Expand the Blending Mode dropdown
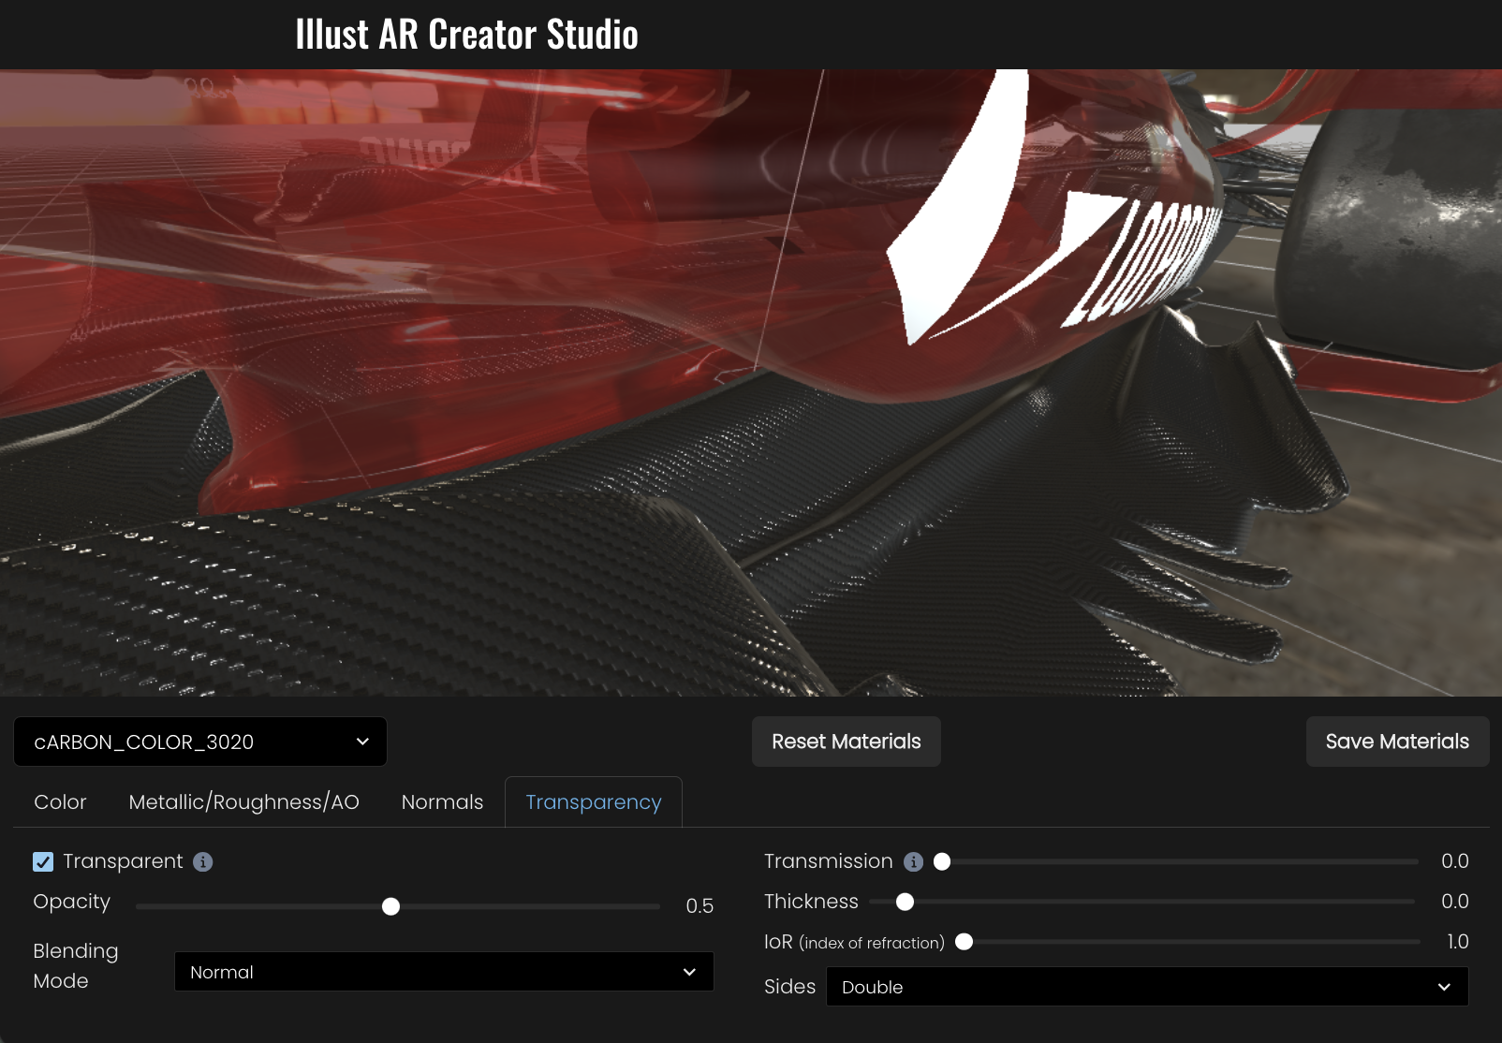Image resolution: width=1502 pixels, height=1043 pixels. pyautogui.click(x=444, y=972)
